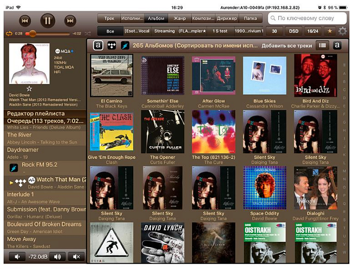The image size is (354, 269).
Task: Click the playback progress slider
Action: (x=49, y=33)
